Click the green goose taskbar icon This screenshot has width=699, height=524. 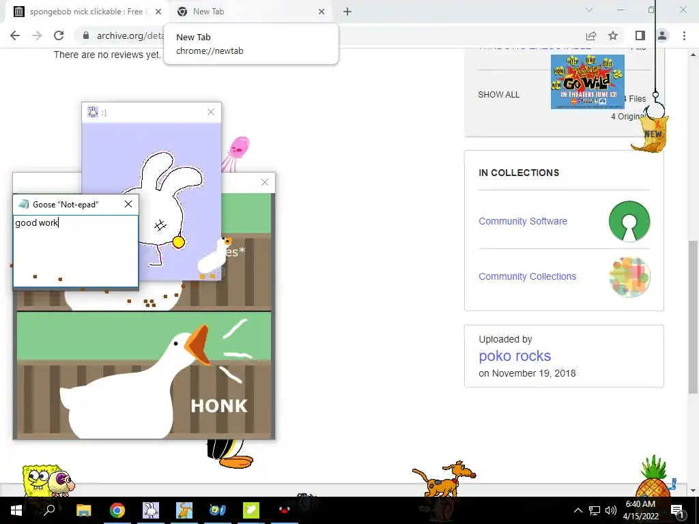pos(251,510)
